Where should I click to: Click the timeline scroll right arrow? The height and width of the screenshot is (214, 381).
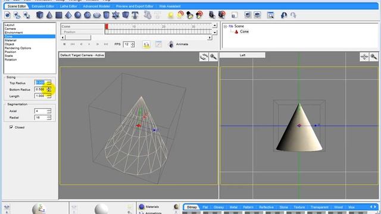point(210,37)
